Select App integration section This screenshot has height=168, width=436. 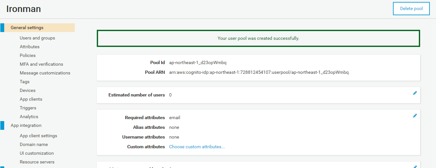tap(26, 125)
